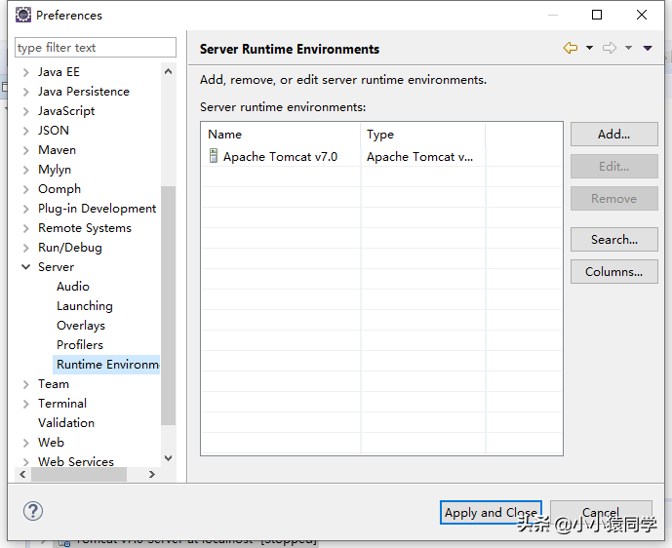This screenshot has height=548, width=672.
Task: Click the forward navigation arrow icon
Action: (609, 48)
